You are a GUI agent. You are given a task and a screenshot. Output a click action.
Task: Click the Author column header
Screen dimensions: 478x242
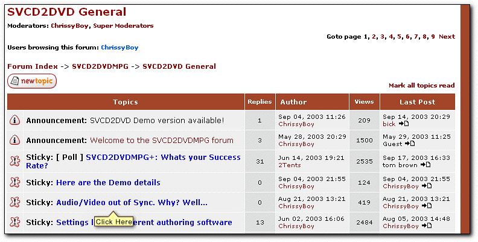coord(312,102)
